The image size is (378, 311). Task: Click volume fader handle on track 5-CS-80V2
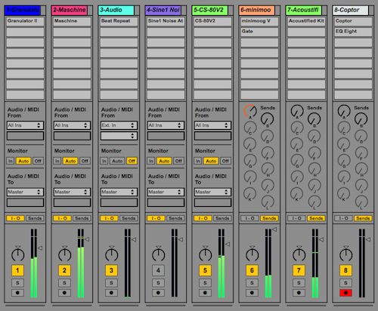point(228,244)
